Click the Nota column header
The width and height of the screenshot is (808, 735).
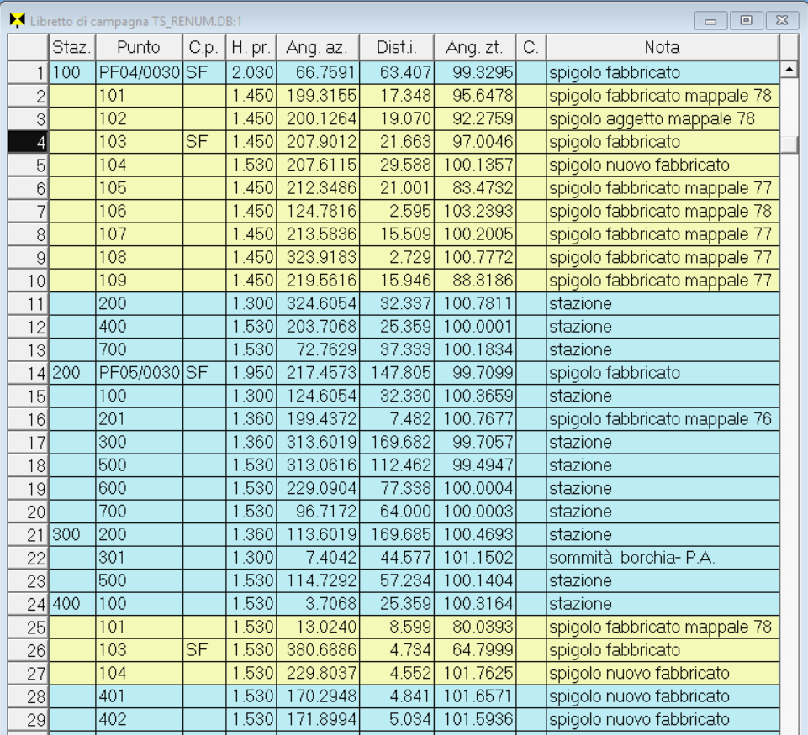point(663,47)
